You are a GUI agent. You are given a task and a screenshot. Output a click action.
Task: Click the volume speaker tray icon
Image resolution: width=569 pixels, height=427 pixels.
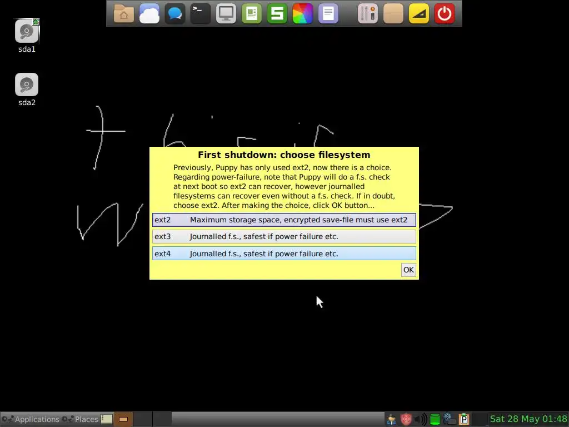coord(421,419)
